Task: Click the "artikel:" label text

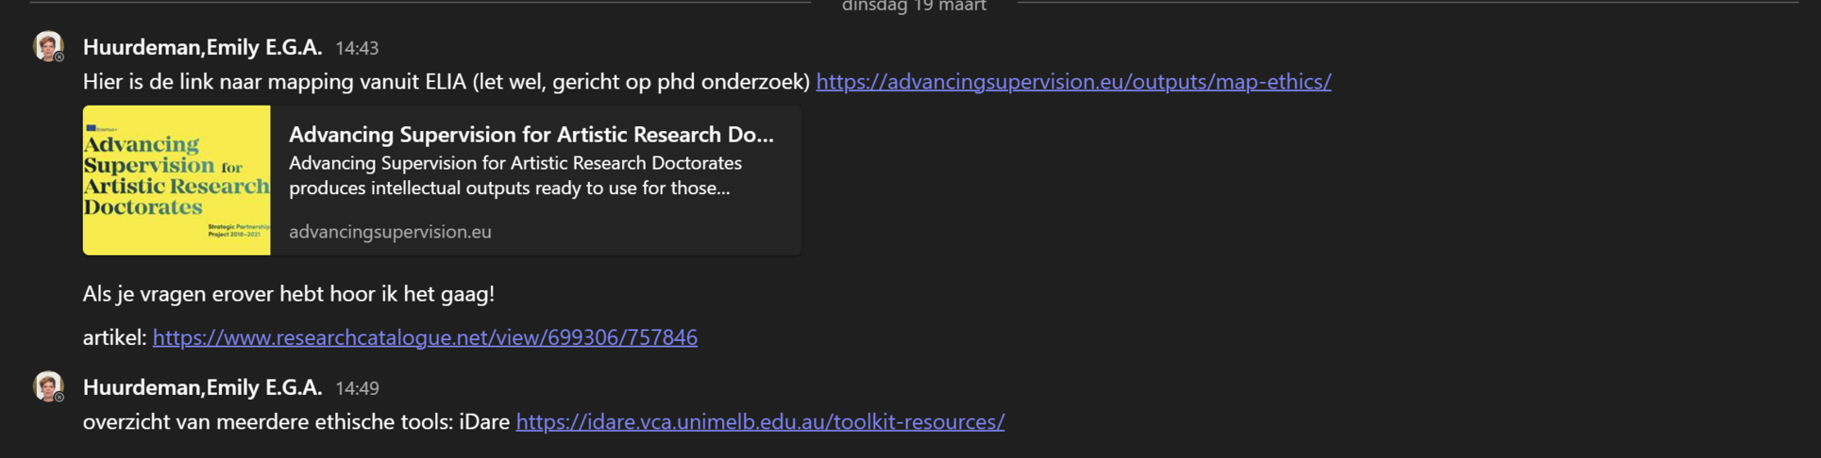Action: (x=114, y=337)
